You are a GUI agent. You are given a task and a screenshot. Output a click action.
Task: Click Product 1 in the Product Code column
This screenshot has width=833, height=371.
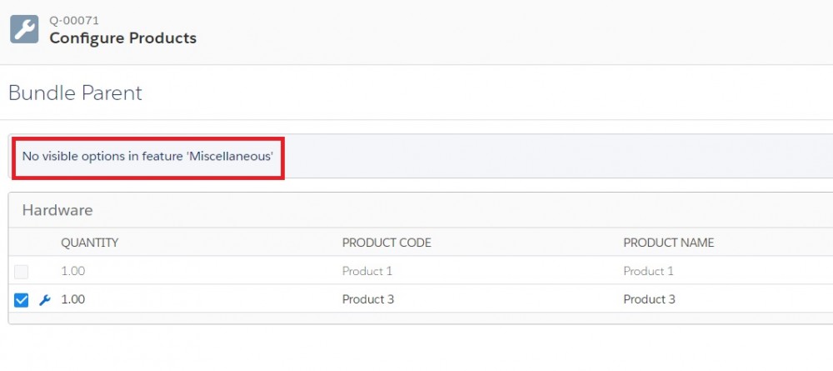tap(367, 271)
